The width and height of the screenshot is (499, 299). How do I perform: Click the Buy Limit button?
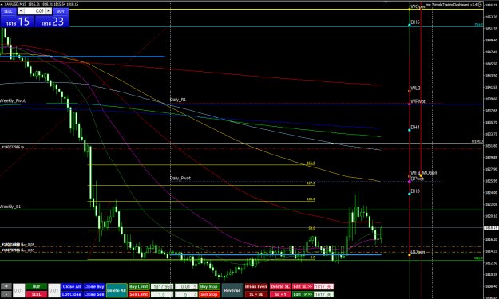[139, 286]
